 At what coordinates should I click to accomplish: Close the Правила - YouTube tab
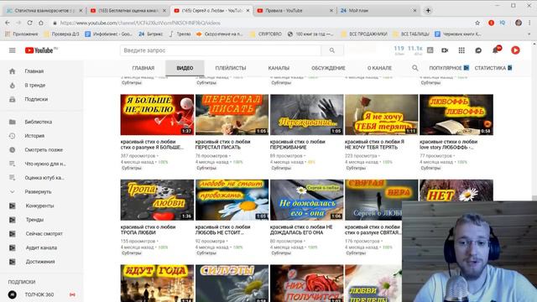[x=331, y=11]
